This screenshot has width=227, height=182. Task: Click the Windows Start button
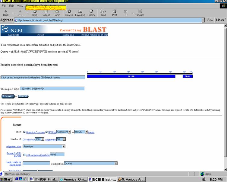tap(6, 179)
